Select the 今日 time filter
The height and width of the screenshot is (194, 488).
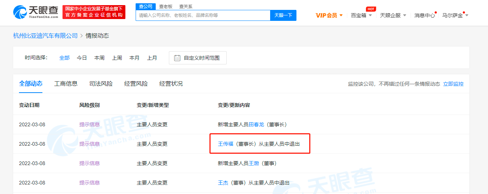(x=82, y=58)
